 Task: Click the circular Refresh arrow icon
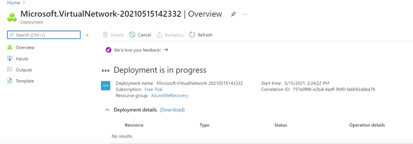[192, 35]
